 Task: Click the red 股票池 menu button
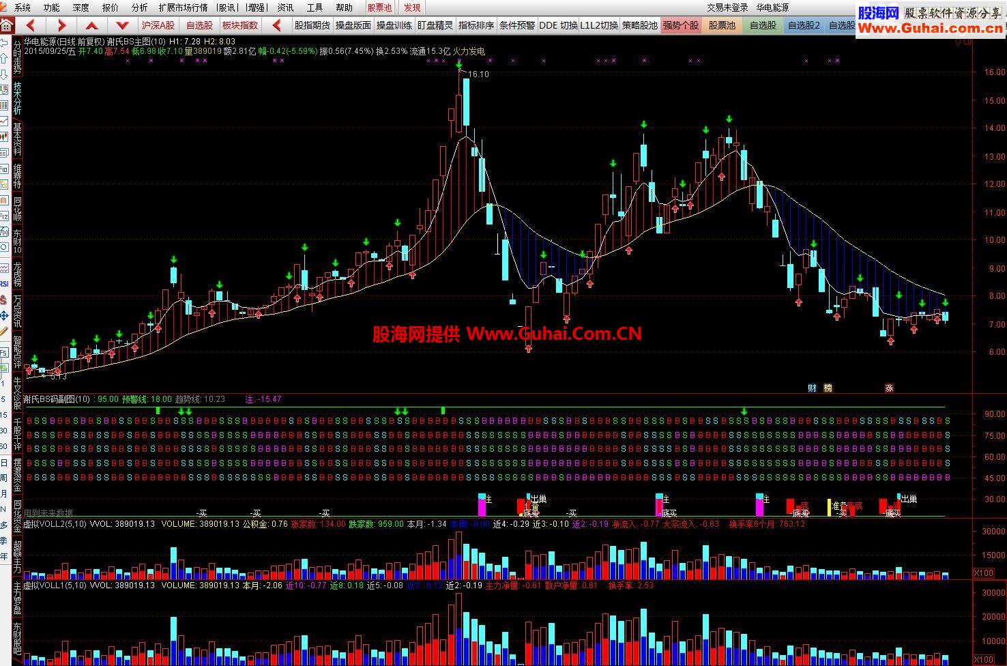pyautogui.click(x=379, y=8)
